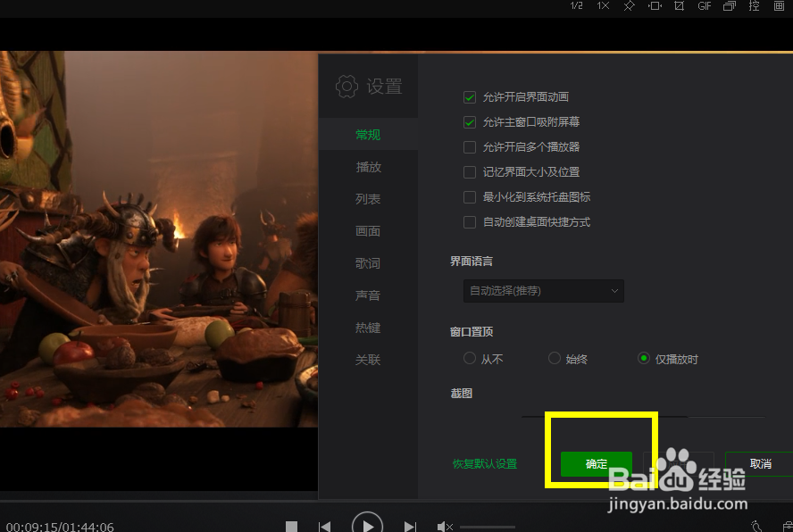The image size is (793, 532).
Task: Uncheck 允许开启界面动画
Action: [x=470, y=97]
